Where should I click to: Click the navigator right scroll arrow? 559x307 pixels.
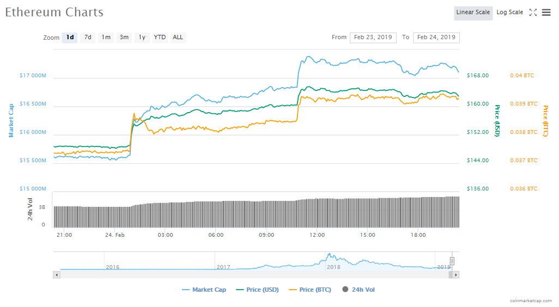point(455,275)
